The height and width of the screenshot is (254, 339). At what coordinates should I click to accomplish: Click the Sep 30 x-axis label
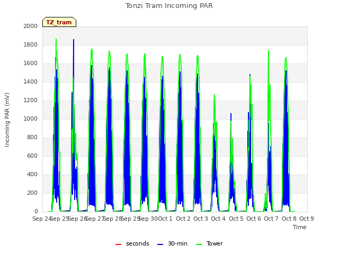pos(148,219)
